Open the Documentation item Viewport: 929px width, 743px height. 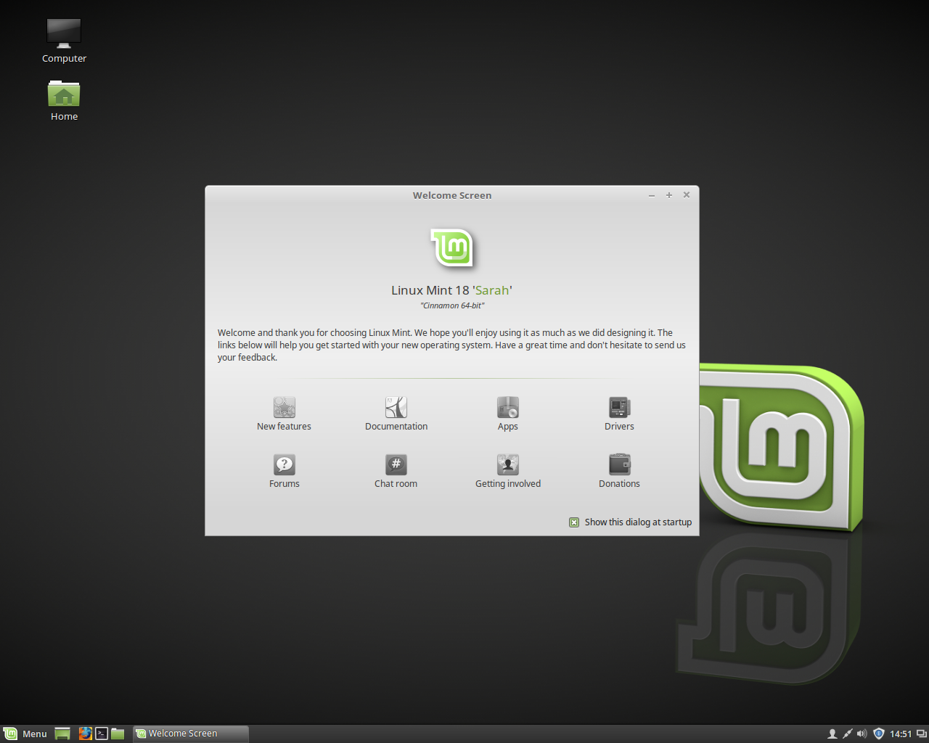(x=396, y=414)
